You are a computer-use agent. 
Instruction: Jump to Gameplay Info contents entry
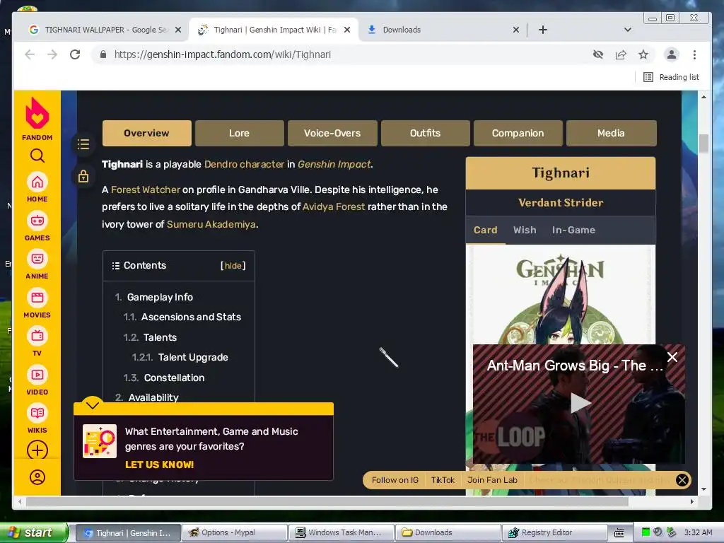coord(160,298)
